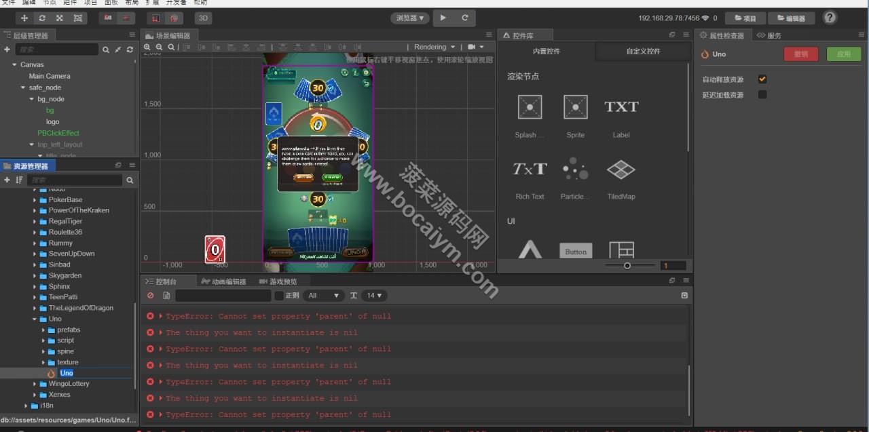Click the assets search field
Image resolution: width=869 pixels, height=432 pixels.
pos(75,180)
